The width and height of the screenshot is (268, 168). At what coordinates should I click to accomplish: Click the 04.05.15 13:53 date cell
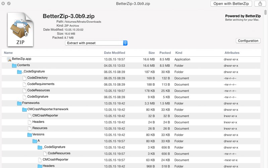(x=115, y=66)
